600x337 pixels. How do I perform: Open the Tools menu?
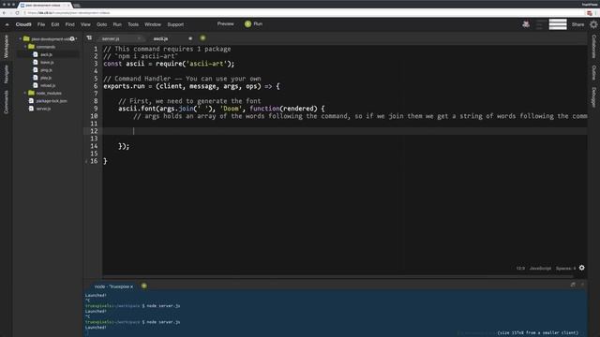(133, 24)
